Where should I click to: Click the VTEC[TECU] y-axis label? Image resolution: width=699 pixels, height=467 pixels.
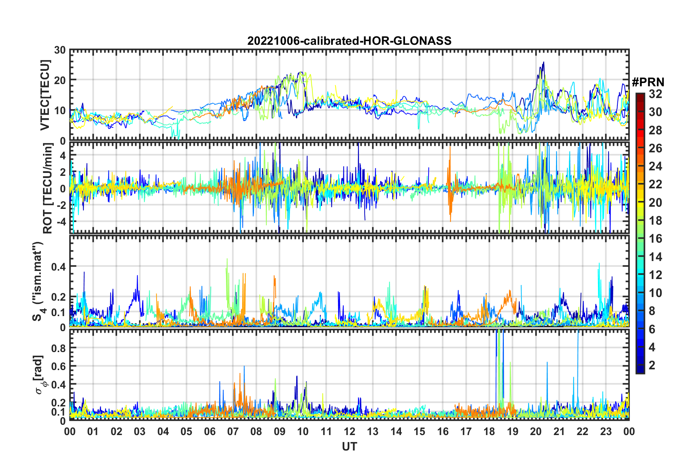tap(45, 95)
